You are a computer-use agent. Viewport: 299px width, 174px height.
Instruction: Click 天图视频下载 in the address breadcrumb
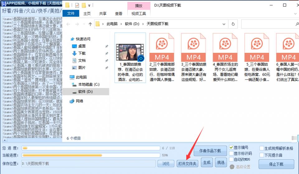click(157, 24)
